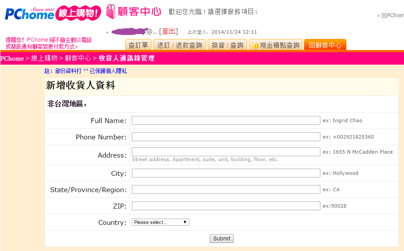
Task: Select the 換貨 / 查詢 tab
Action: coord(227,45)
